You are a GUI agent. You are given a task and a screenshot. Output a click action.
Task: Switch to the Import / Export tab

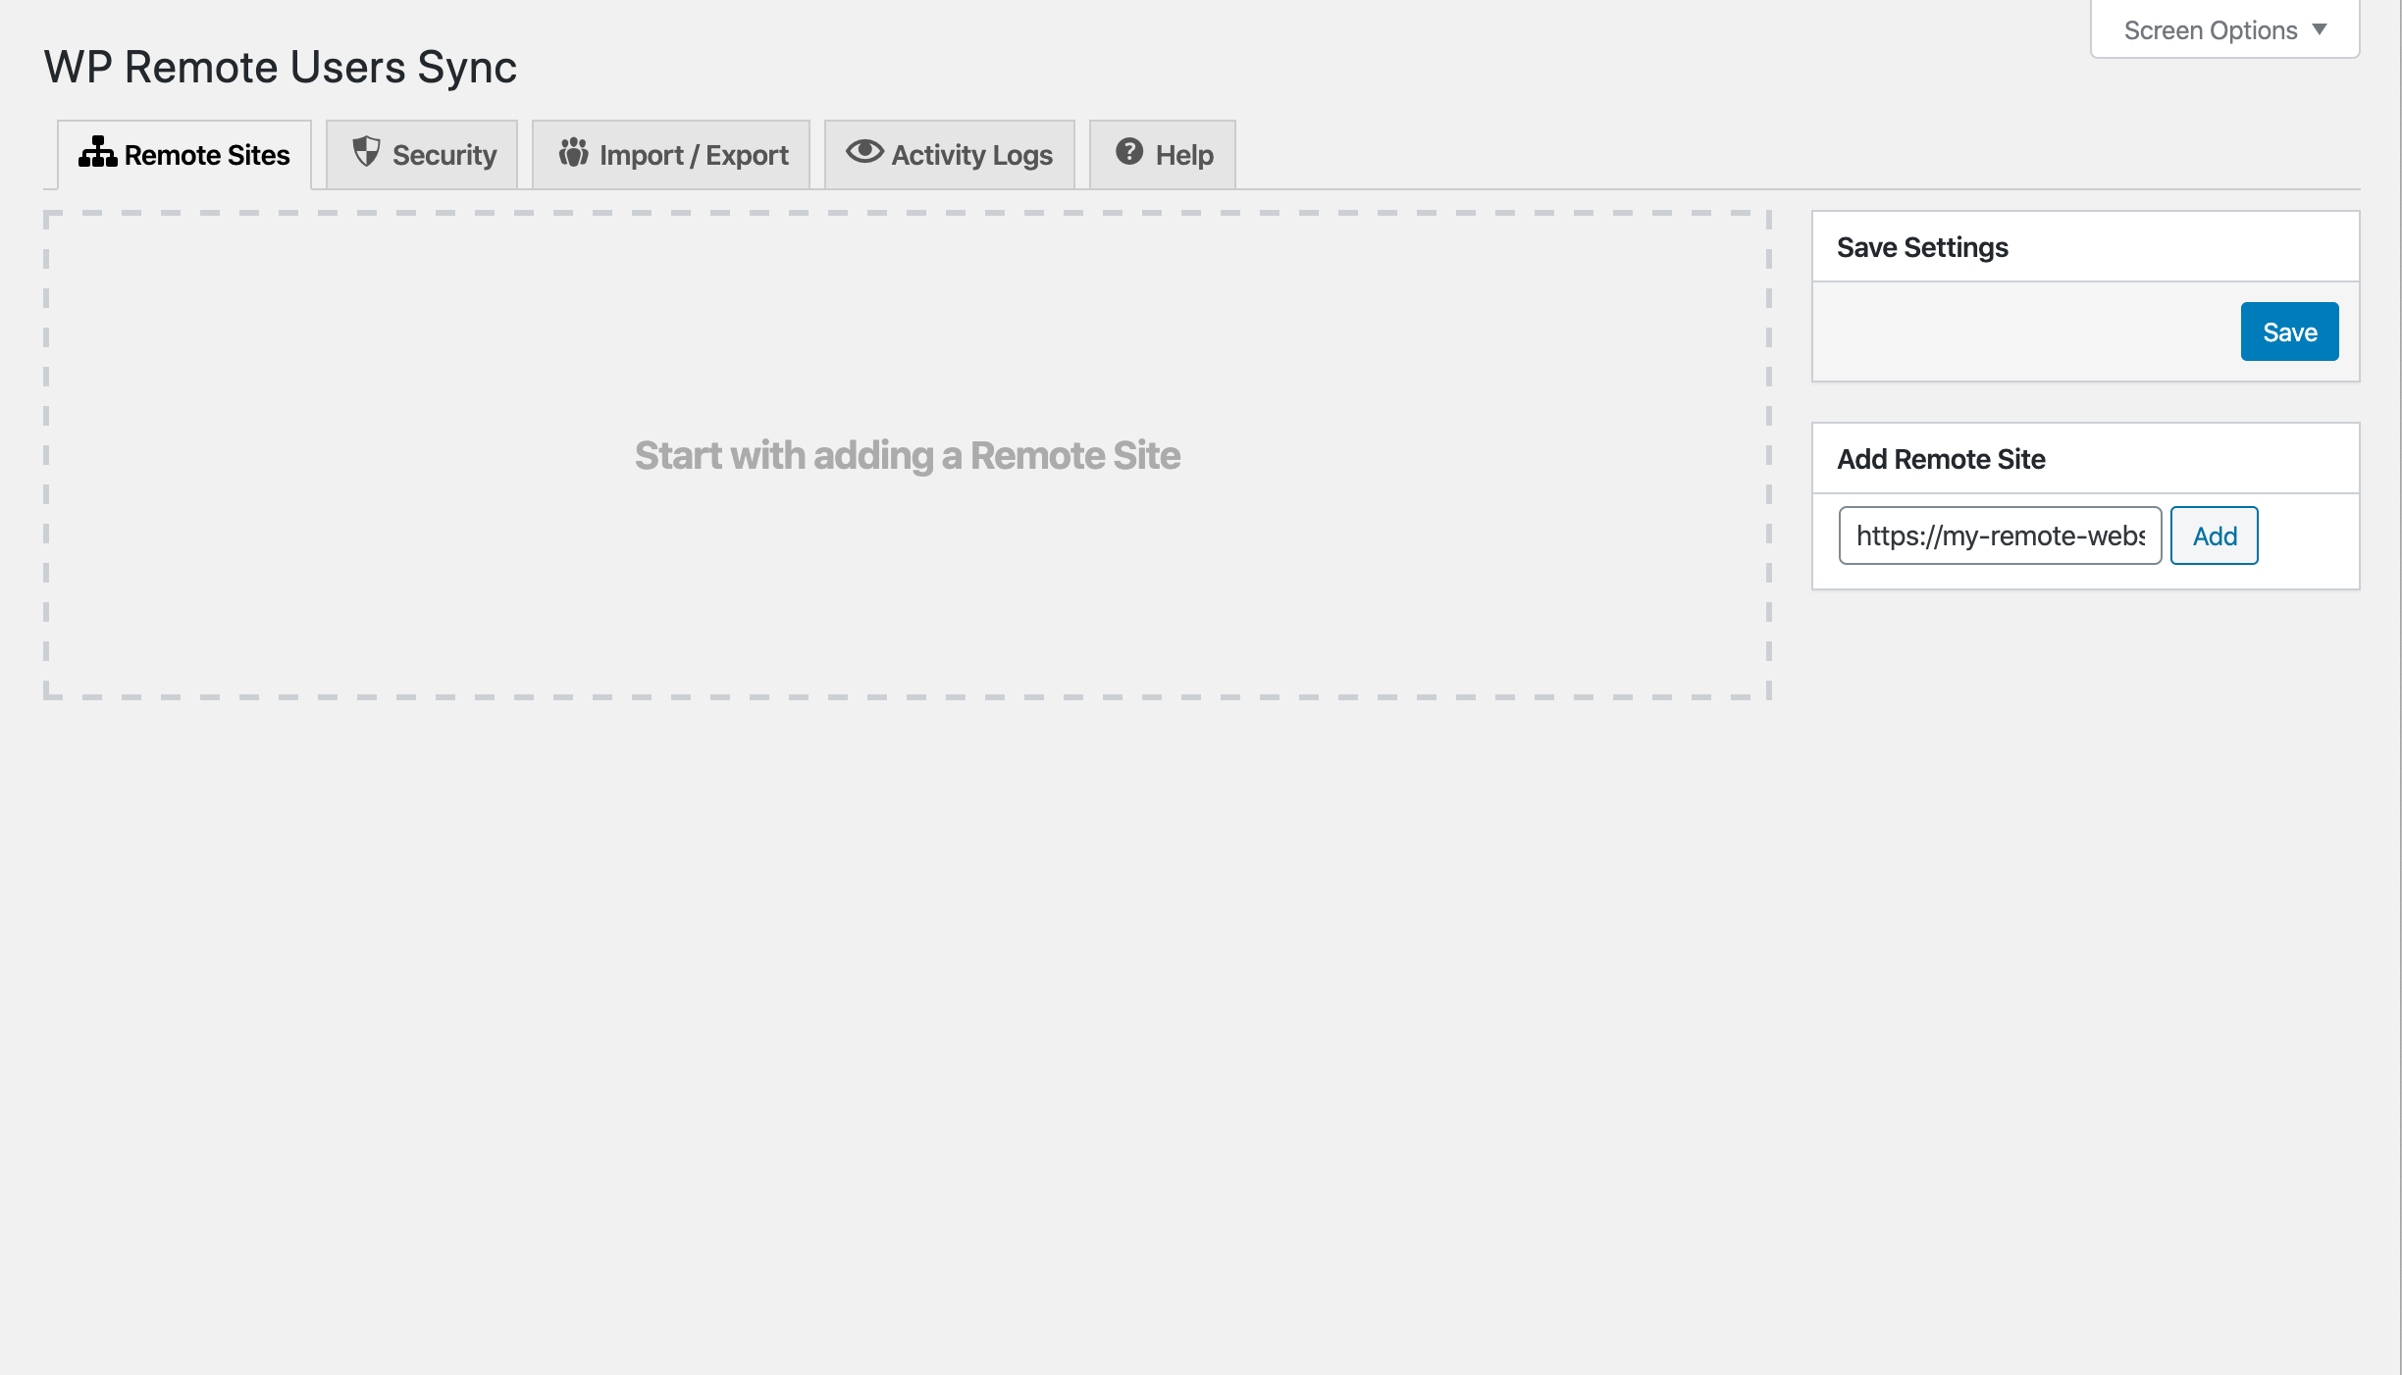(673, 155)
